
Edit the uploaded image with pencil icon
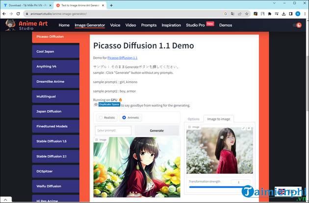(x=244, y=128)
